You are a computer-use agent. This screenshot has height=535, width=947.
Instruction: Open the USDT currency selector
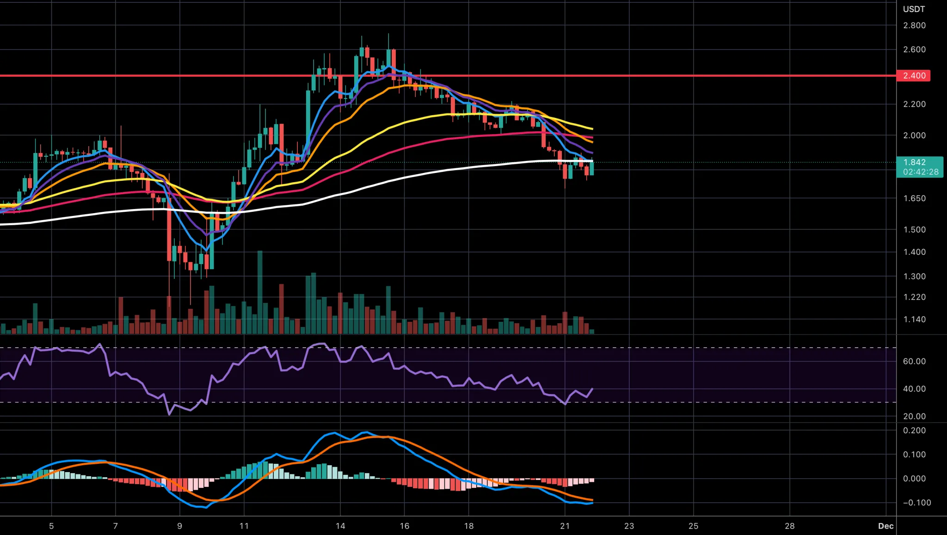point(914,9)
